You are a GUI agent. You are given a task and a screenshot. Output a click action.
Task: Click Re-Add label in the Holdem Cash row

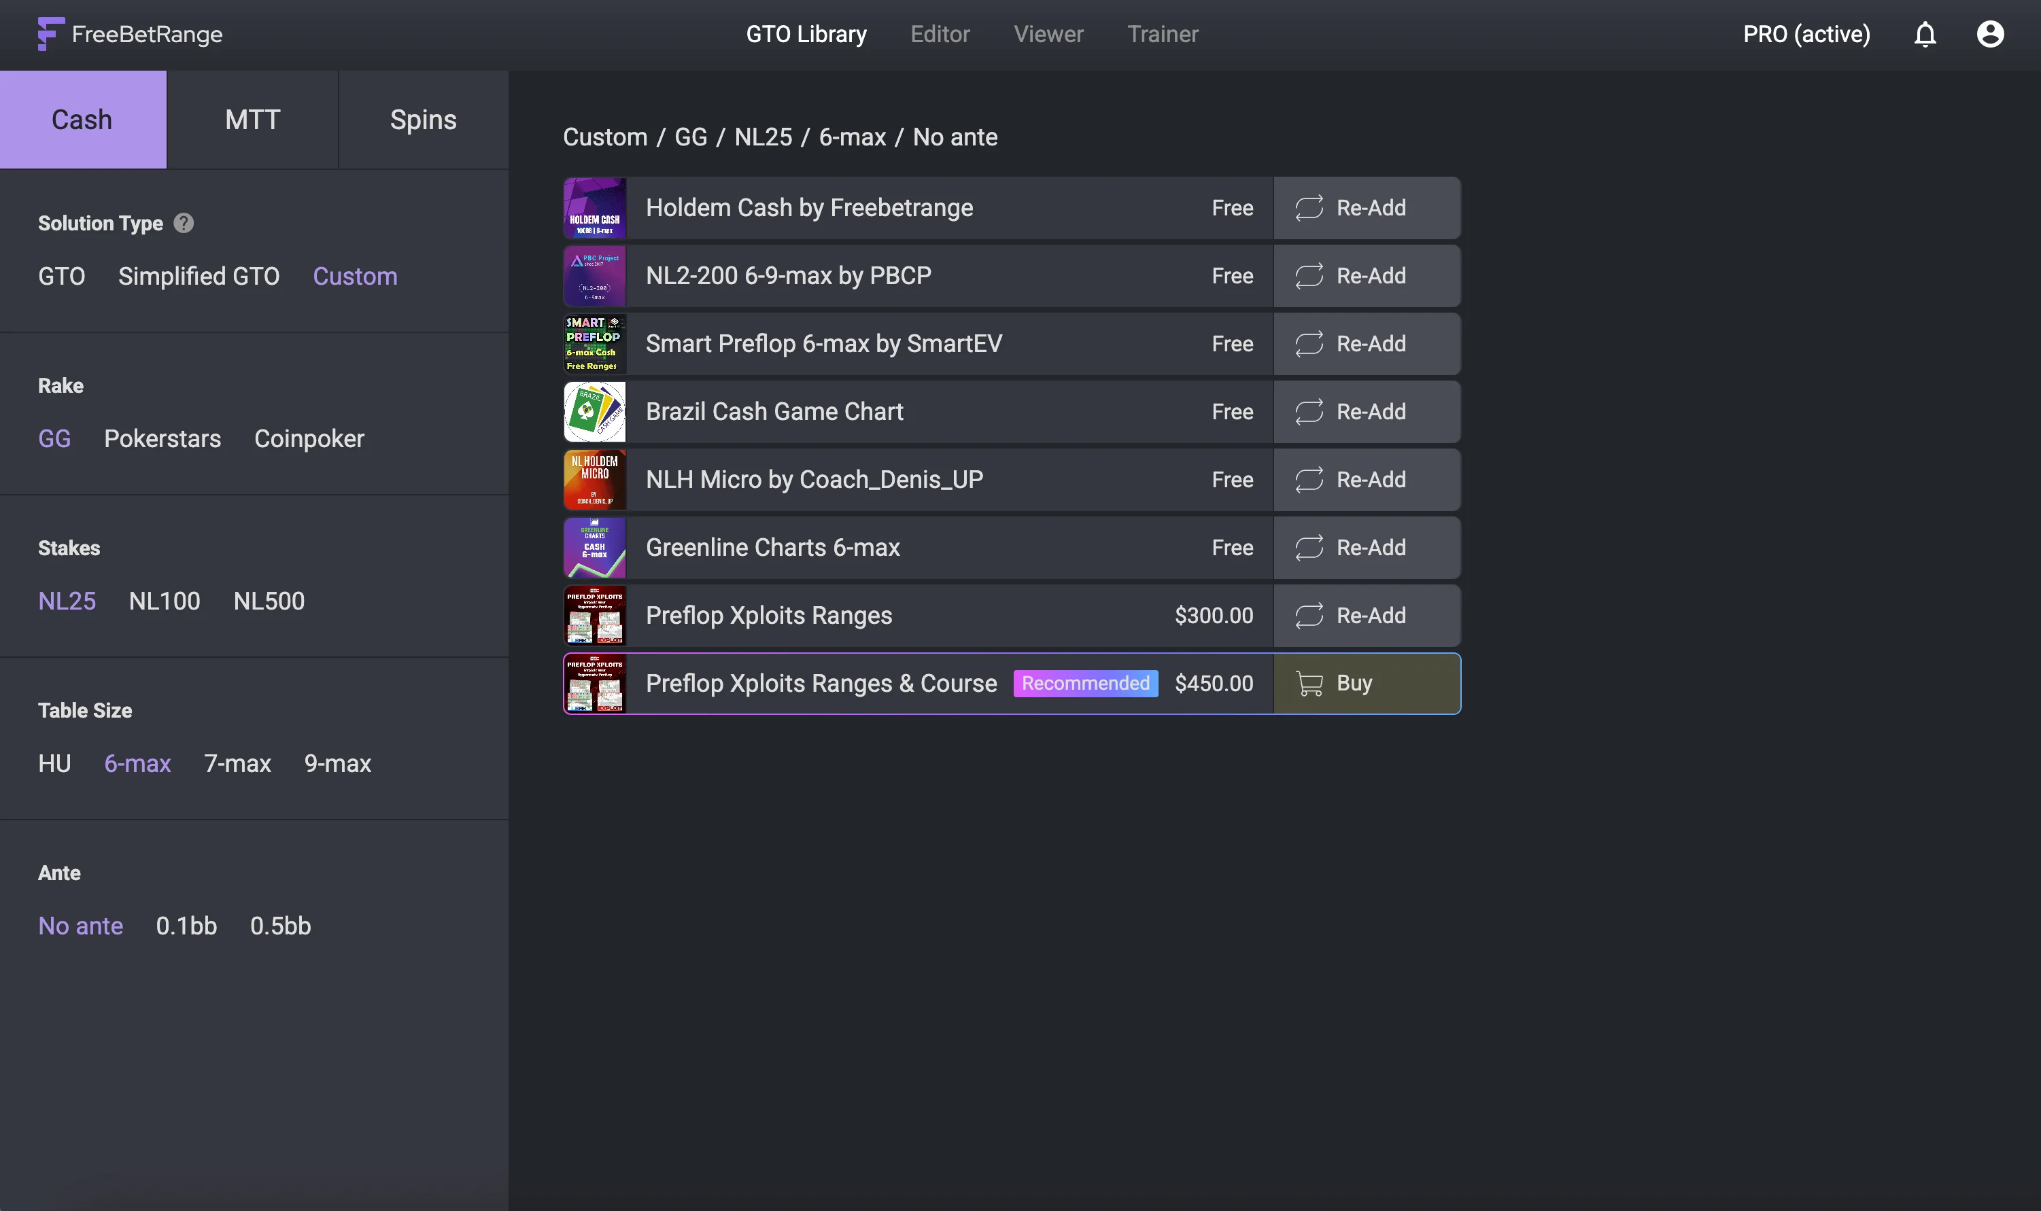pyautogui.click(x=1371, y=207)
